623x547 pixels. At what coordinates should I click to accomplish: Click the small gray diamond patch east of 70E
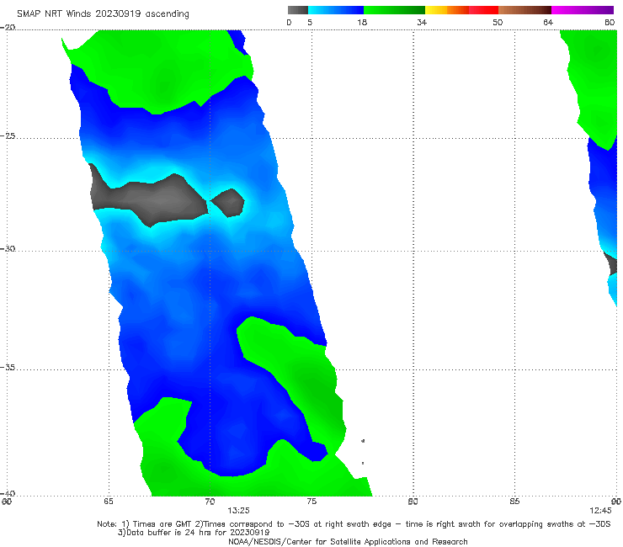[x=228, y=203]
